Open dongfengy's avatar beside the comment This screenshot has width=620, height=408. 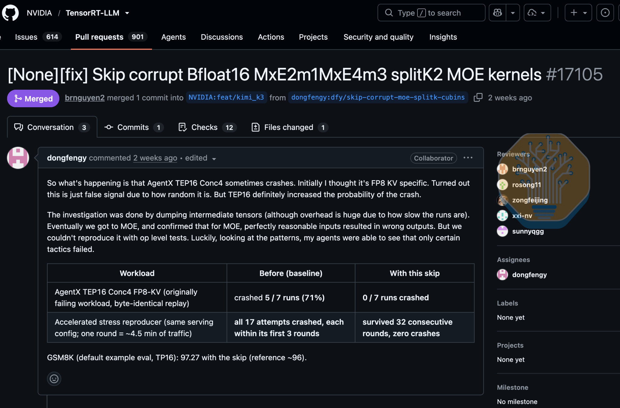click(18, 158)
